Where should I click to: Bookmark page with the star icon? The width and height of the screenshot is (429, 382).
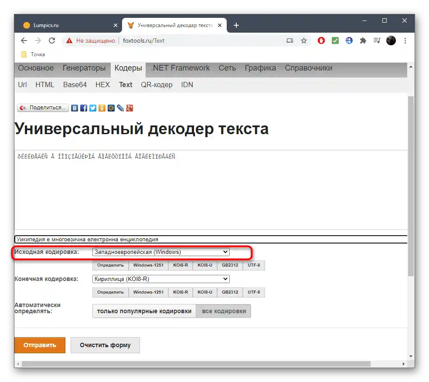point(304,41)
